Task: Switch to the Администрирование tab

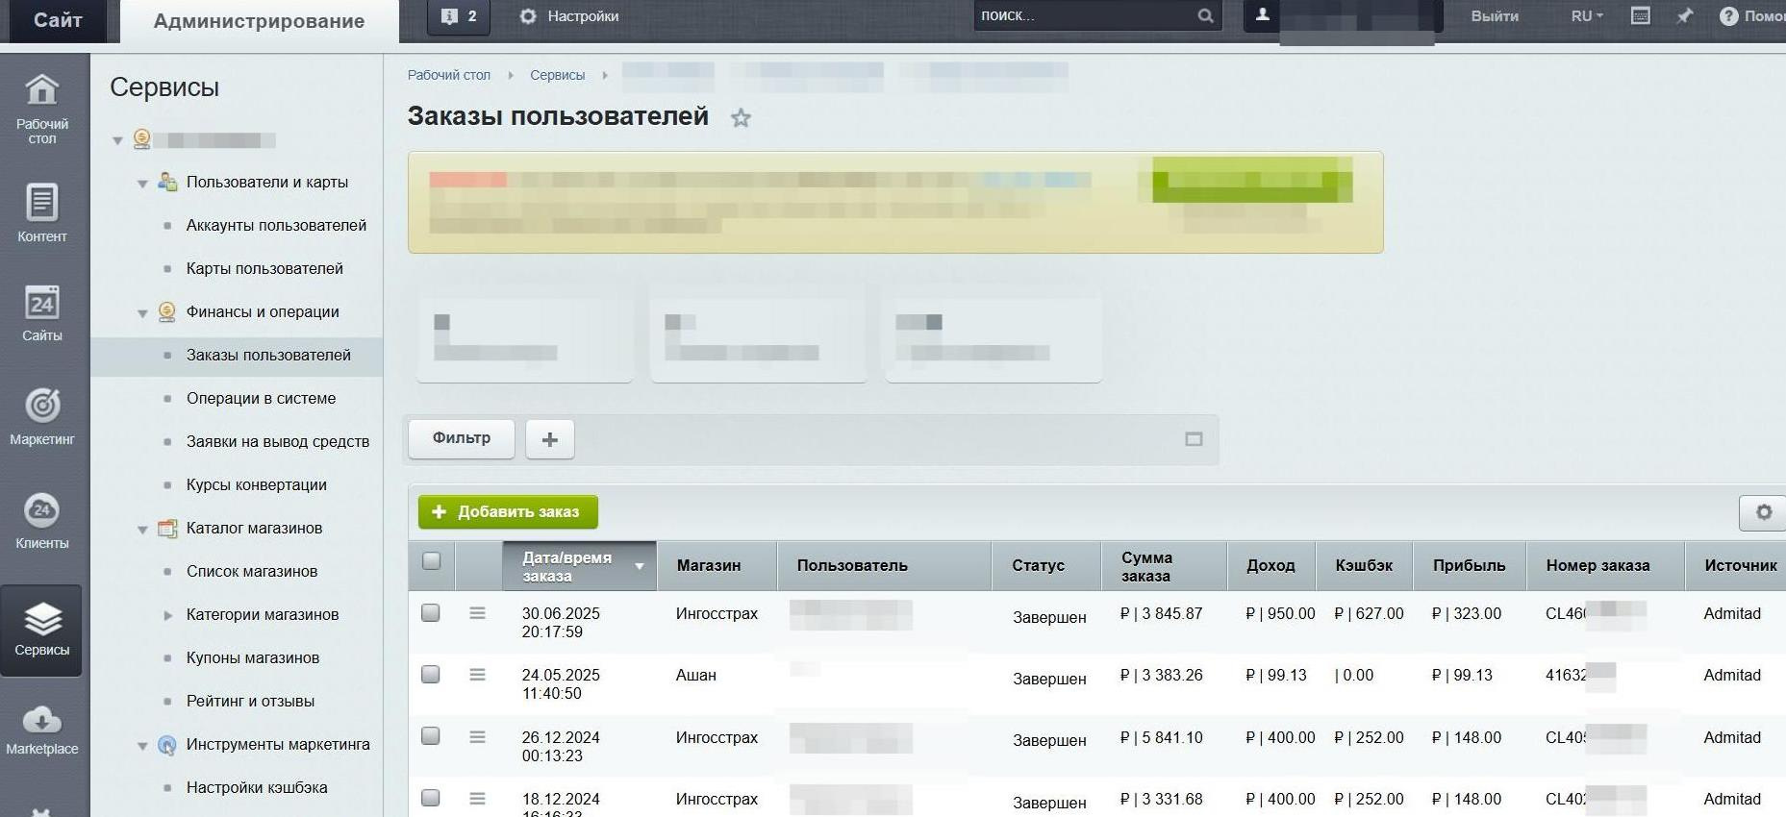Action: [x=259, y=21]
